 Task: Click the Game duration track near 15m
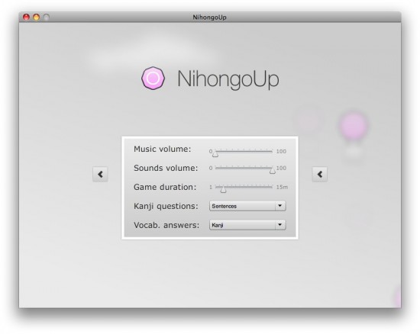(270, 187)
